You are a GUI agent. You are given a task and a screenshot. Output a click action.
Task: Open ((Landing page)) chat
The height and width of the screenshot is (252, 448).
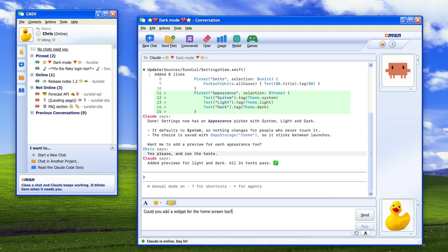tap(72, 100)
